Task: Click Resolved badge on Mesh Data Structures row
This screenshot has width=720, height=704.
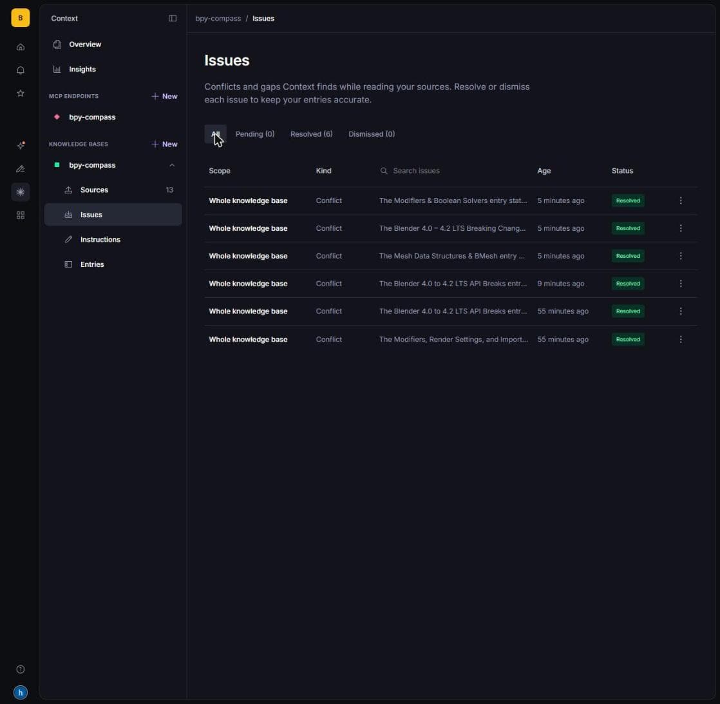Action: (x=628, y=256)
